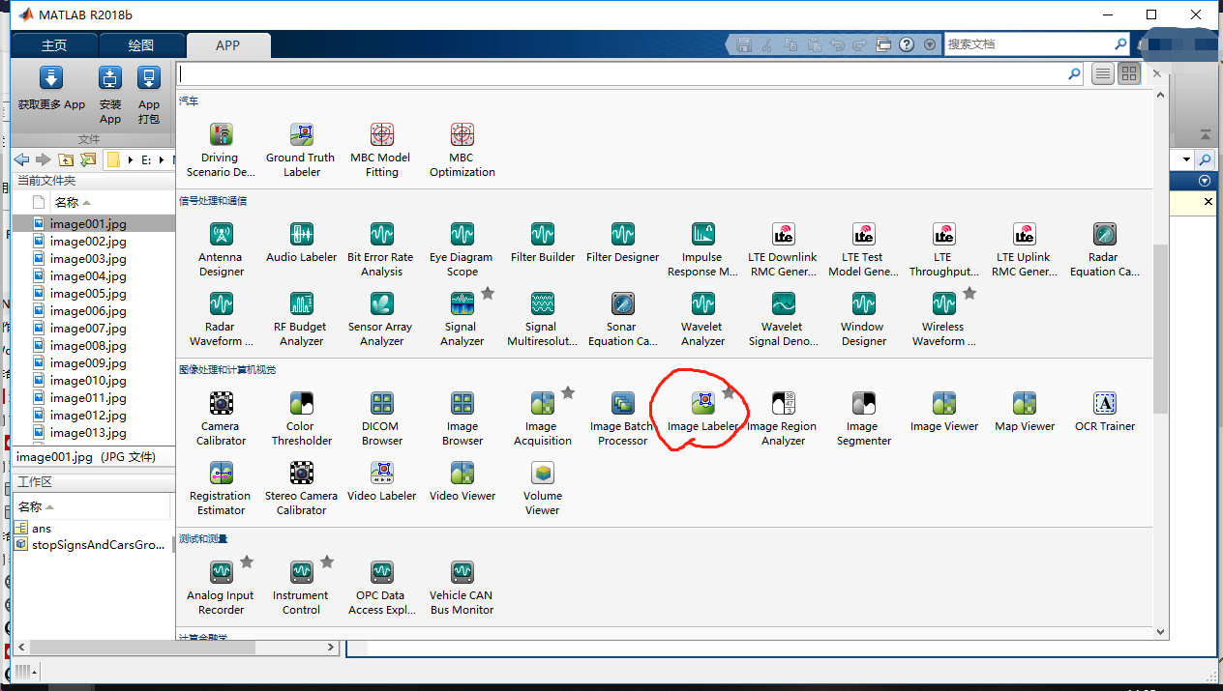Screen dimensions: 1223x691
Task: Select image005.jpg in current folder
Action: [88, 294]
